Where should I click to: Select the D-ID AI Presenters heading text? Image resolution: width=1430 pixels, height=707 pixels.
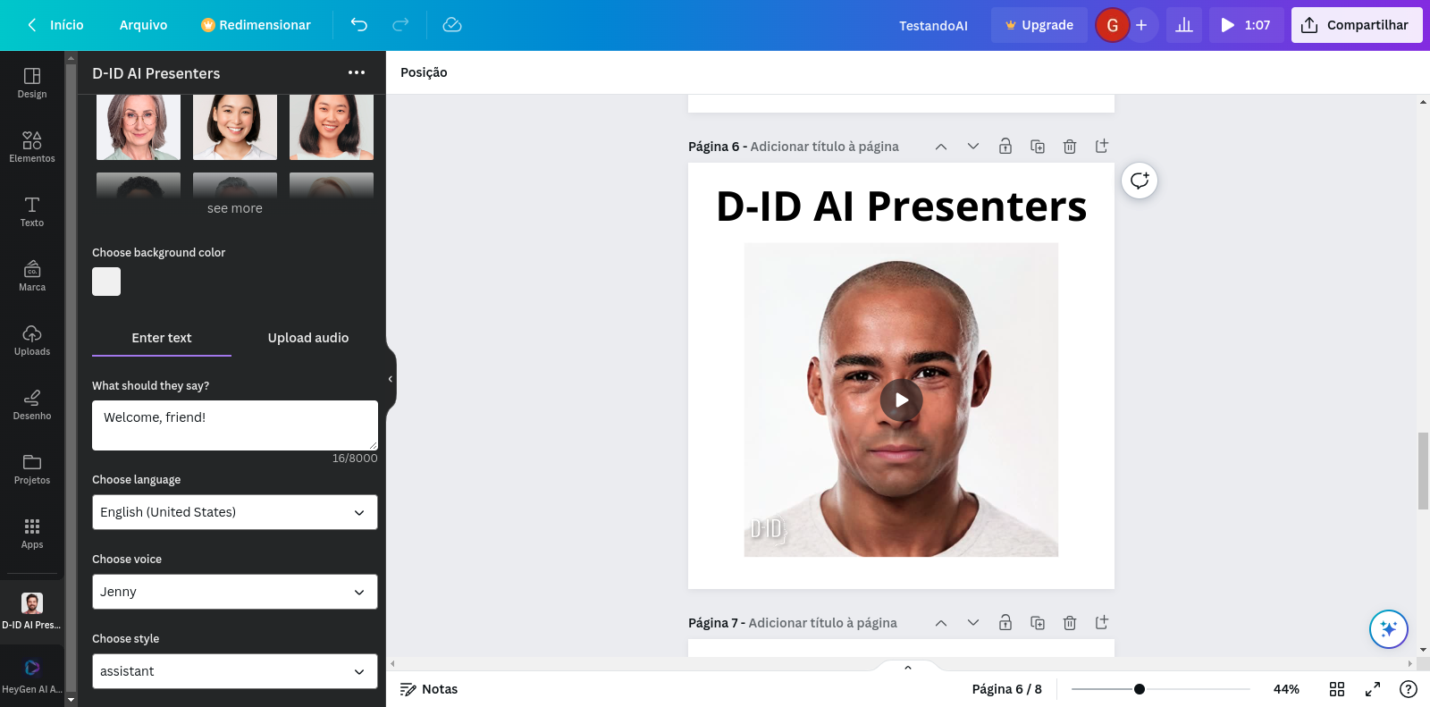901,206
